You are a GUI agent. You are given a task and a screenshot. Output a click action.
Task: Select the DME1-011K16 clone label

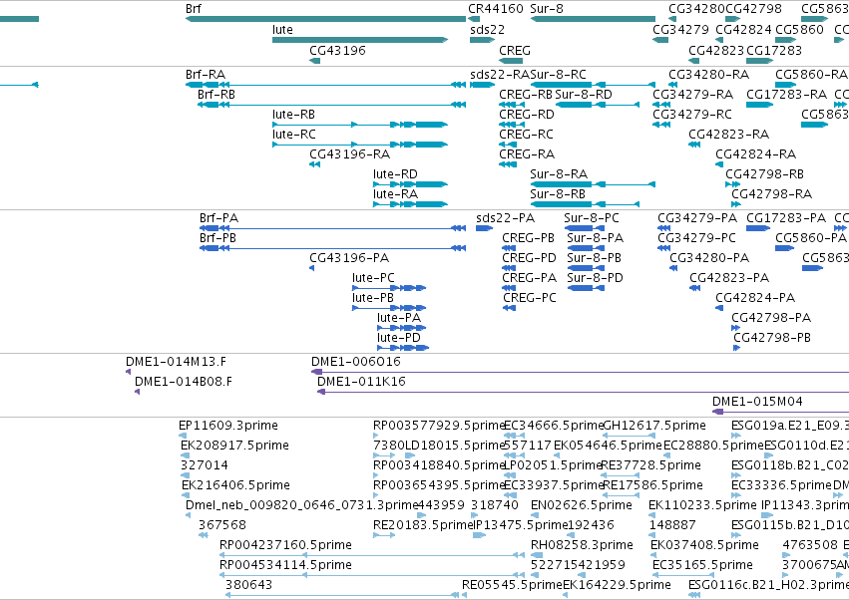pyautogui.click(x=361, y=382)
